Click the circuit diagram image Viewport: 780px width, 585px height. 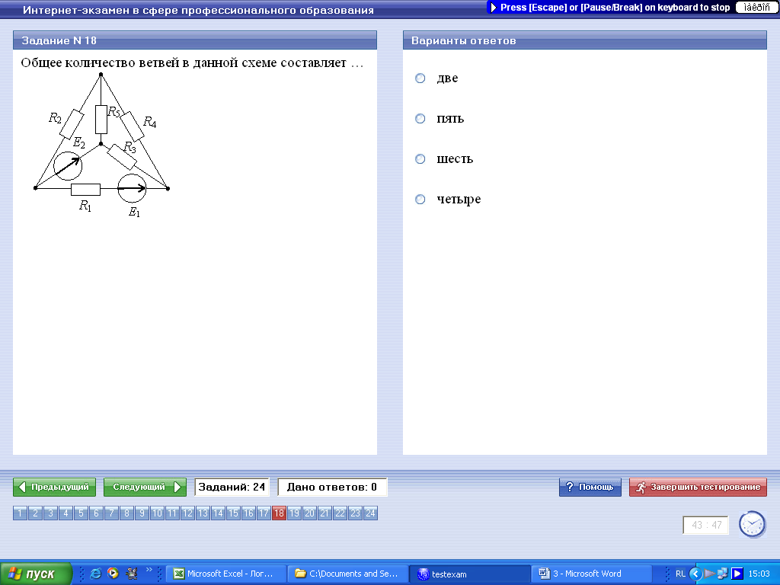pyautogui.click(x=101, y=145)
